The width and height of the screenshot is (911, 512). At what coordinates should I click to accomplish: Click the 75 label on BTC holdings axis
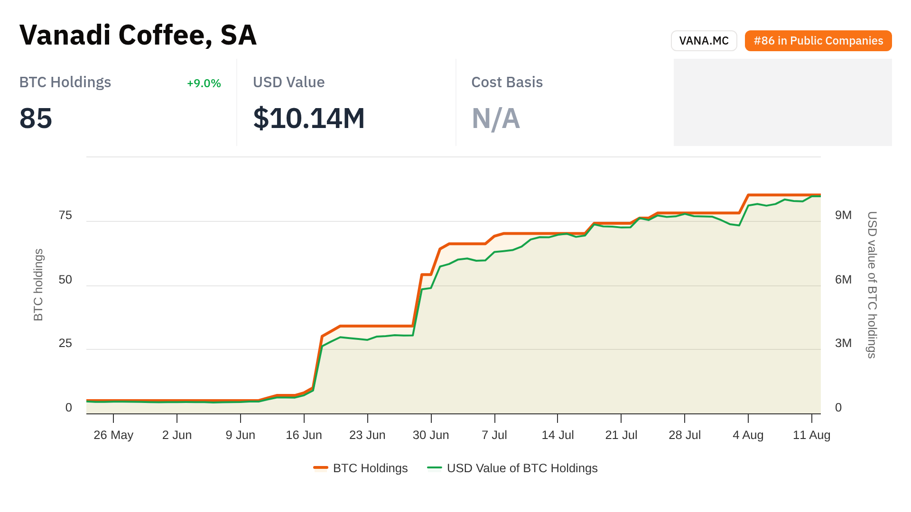pyautogui.click(x=65, y=216)
